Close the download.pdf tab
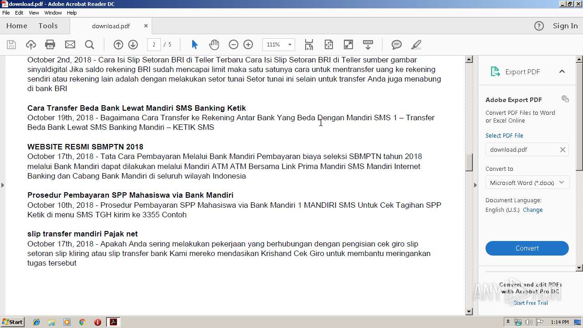The height and width of the screenshot is (328, 583). point(146,26)
